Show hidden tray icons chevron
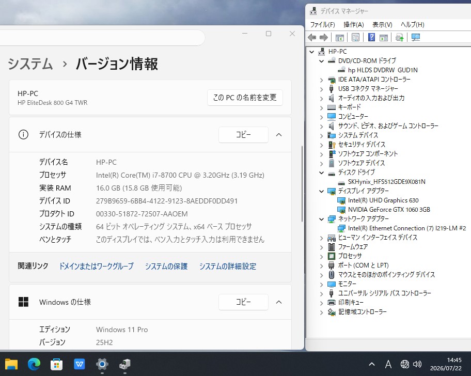471x376 pixels. [x=371, y=364]
